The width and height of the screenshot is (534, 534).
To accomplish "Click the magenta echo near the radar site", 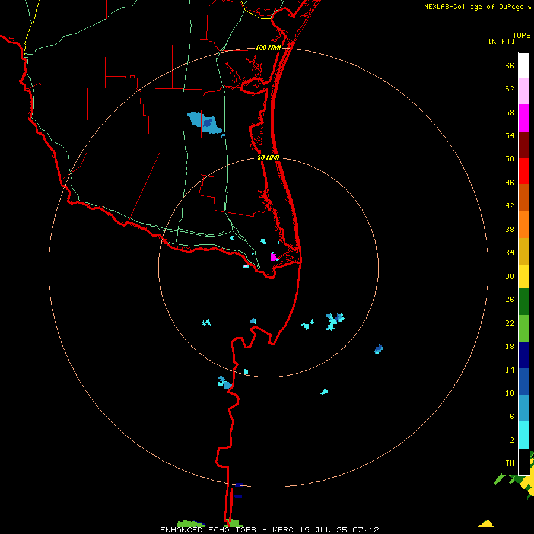I will [x=273, y=257].
